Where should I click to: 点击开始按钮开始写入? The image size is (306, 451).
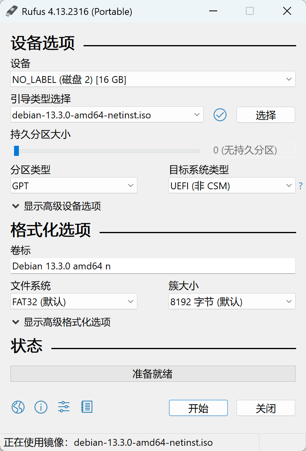point(198,408)
